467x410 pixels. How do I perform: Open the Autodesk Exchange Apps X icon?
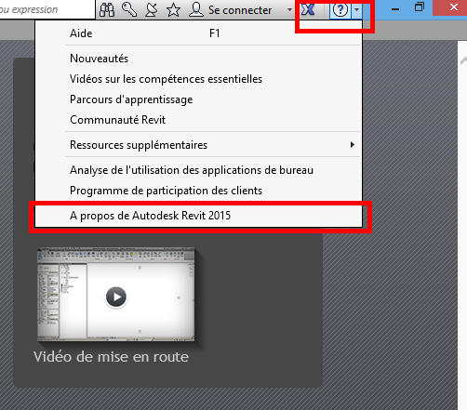point(308,9)
